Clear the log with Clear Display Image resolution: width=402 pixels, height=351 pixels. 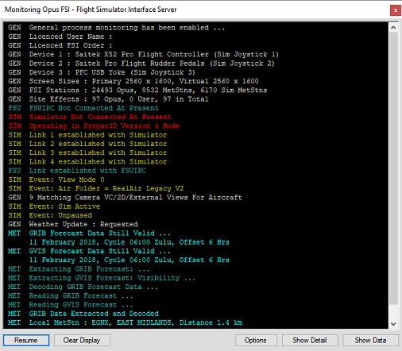click(x=82, y=340)
